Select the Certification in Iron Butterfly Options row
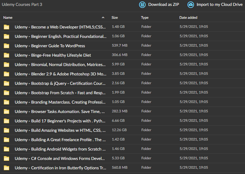Image resolution: width=245 pixels, height=174 pixels. tap(122, 168)
